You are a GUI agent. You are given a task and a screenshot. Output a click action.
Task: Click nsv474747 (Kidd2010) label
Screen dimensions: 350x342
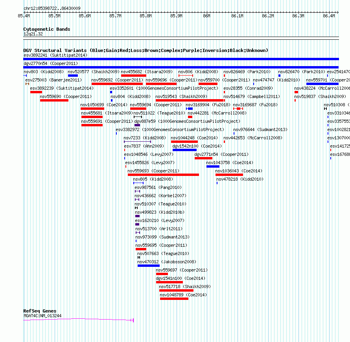(276, 80)
